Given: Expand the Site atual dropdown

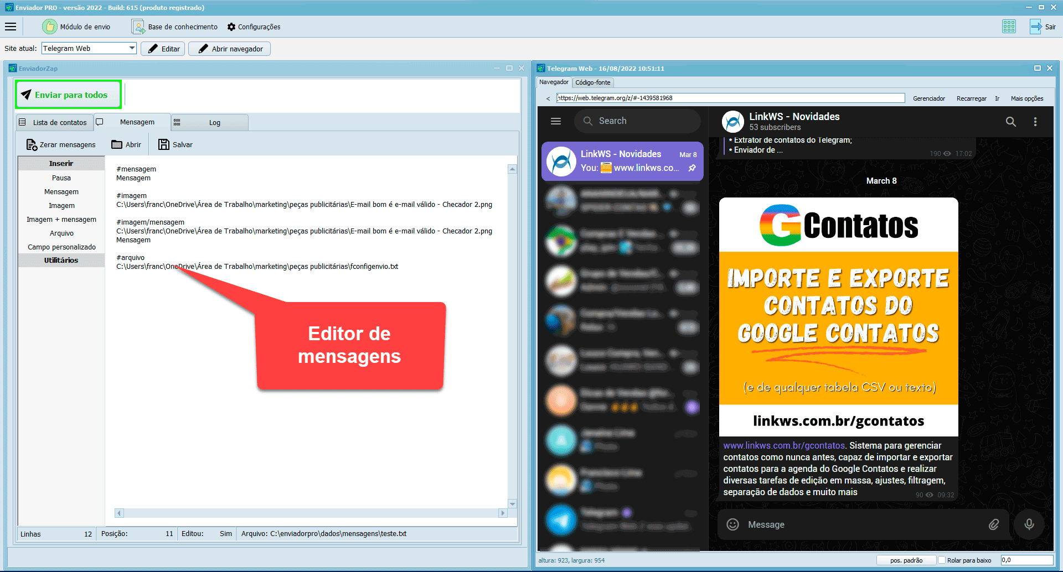Looking at the screenshot, I should pos(132,48).
